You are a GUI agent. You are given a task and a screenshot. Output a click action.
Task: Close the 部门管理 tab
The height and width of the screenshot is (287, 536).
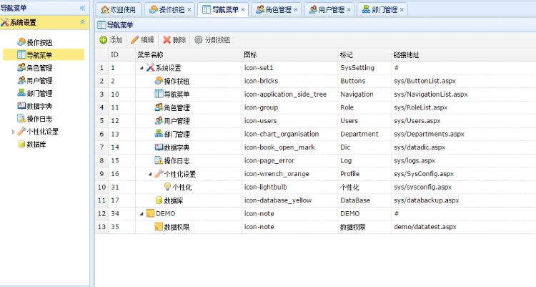[402, 9]
